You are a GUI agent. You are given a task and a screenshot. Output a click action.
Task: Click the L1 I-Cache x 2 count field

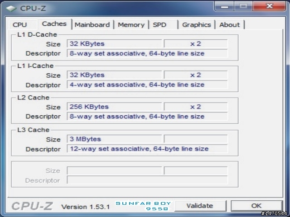point(196,75)
